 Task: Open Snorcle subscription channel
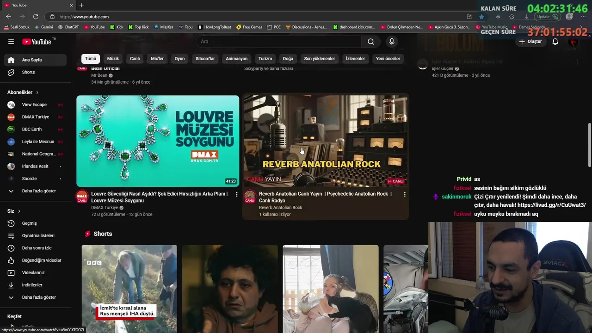(35, 179)
